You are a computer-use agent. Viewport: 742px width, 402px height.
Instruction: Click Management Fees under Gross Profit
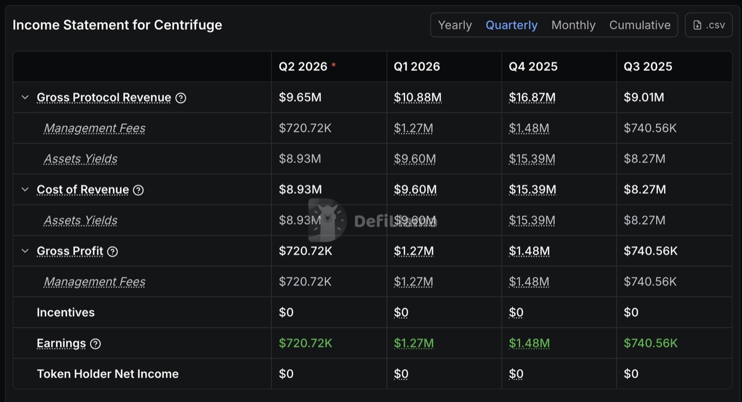pos(94,281)
